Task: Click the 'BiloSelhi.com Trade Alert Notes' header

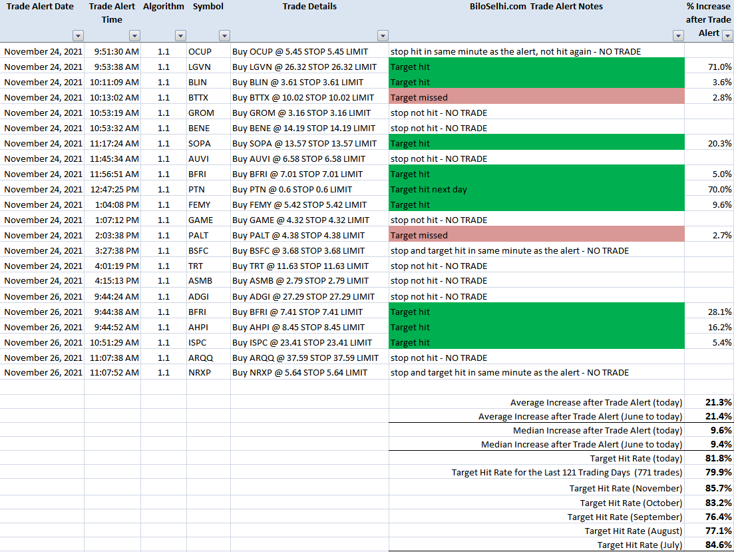Action: (x=536, y=7)
